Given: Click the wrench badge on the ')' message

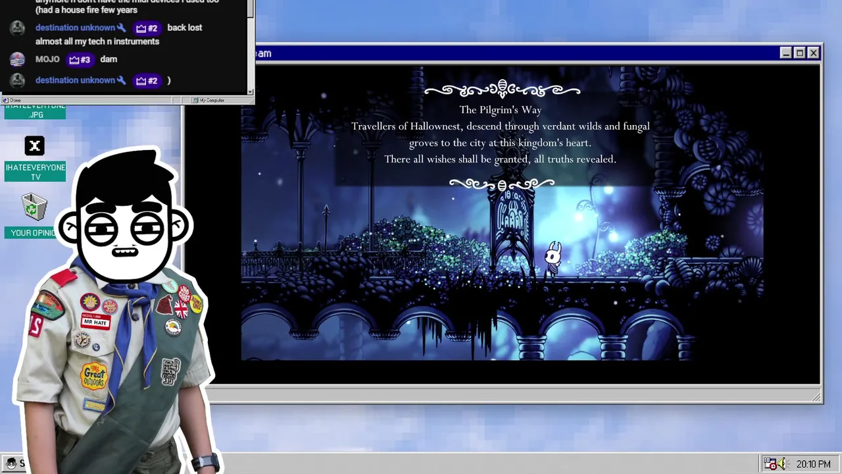Looking at the screenshot, I should point(121,80).
